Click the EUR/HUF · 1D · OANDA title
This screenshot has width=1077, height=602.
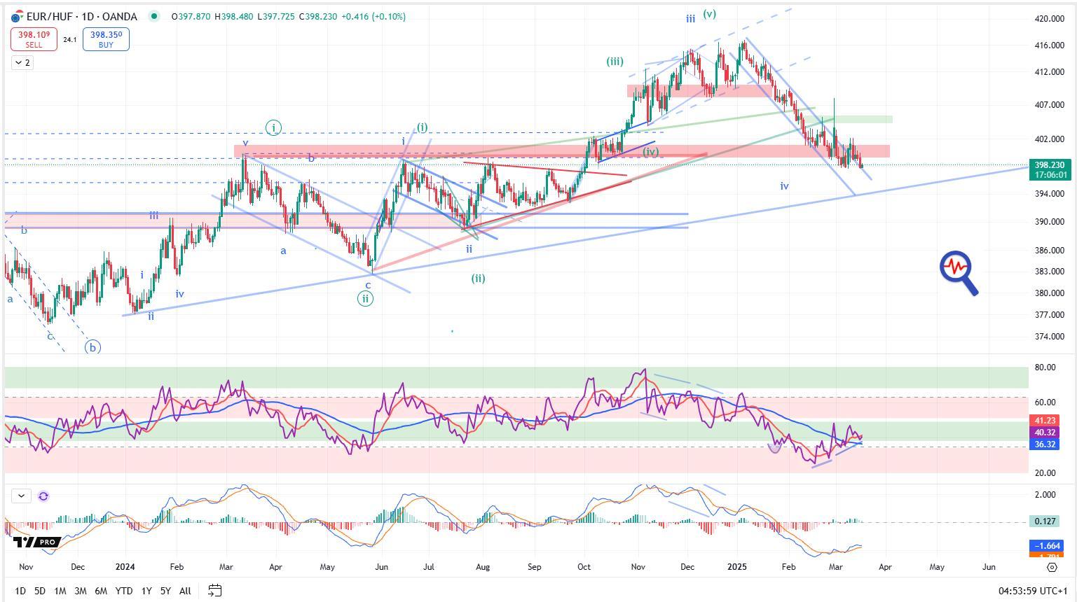(x=81, y=16)
